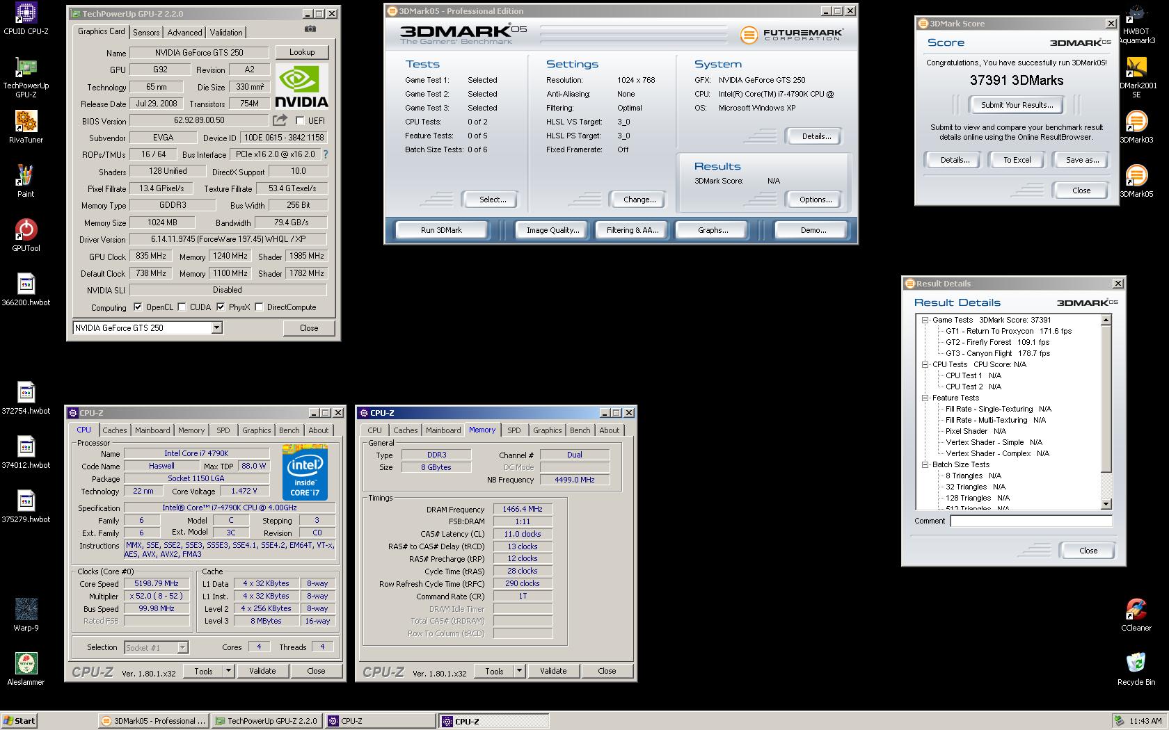Open SPD tab in CPU-Z Memory window
Screen dimensions: 1169x730
[x=514, y=430]
